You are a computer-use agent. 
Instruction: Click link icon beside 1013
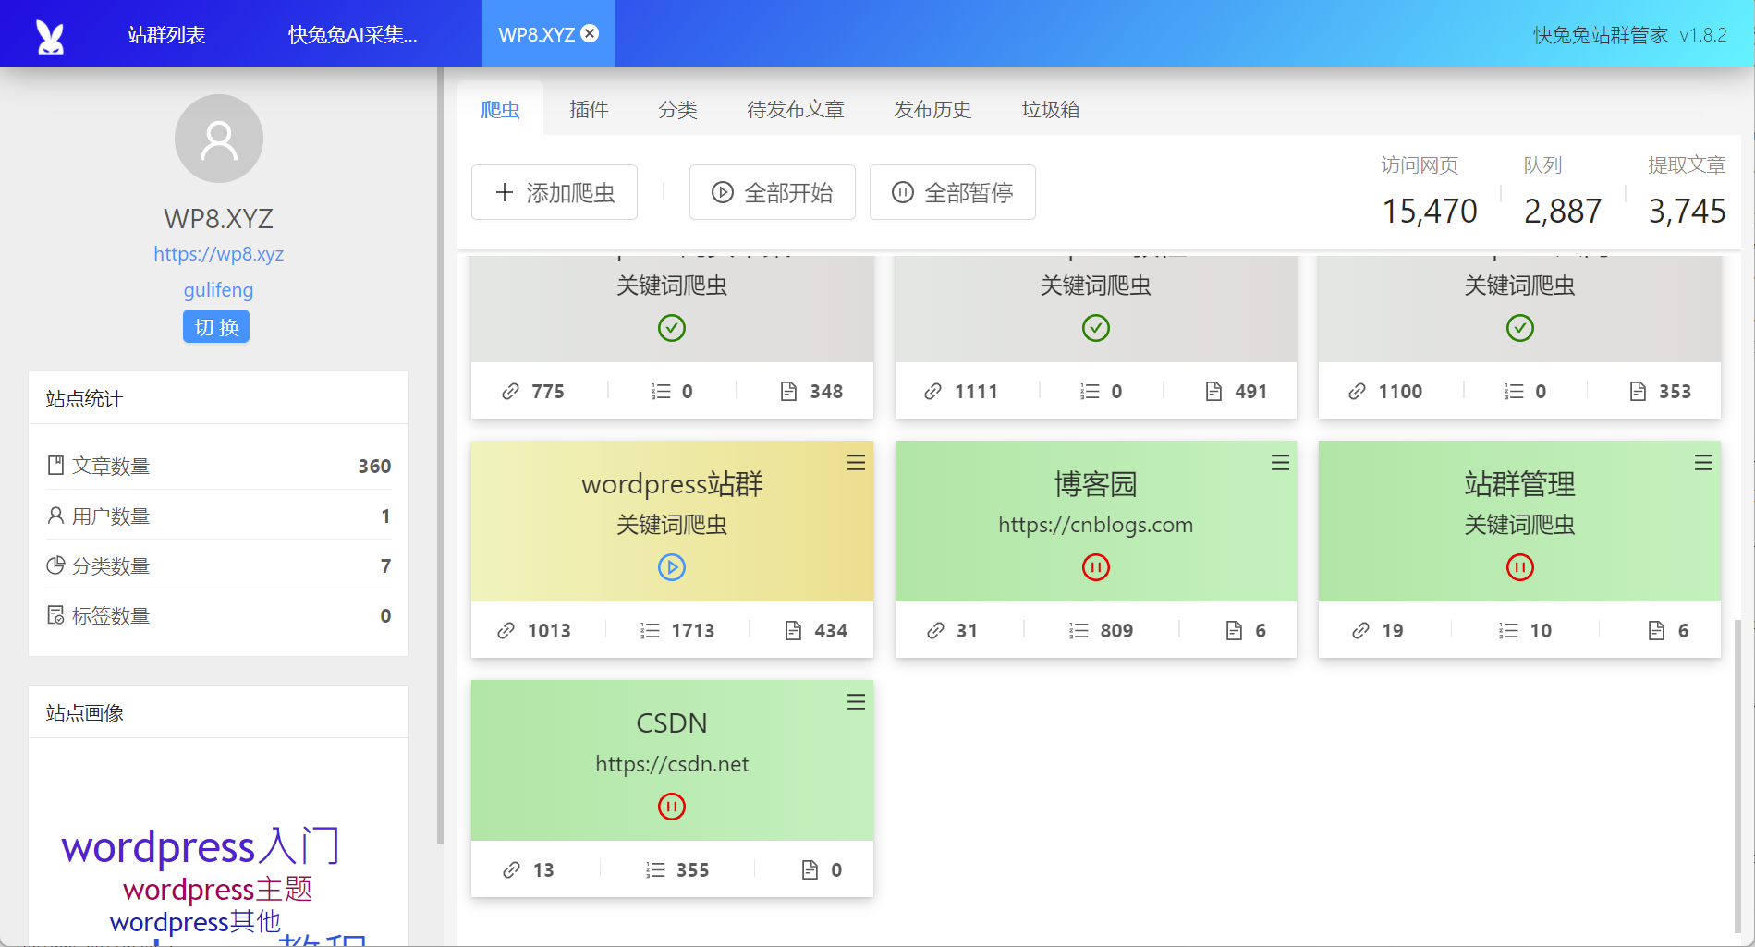[x=506, y=630]
